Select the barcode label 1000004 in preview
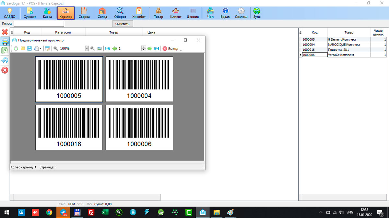 [x=139, y=79]
